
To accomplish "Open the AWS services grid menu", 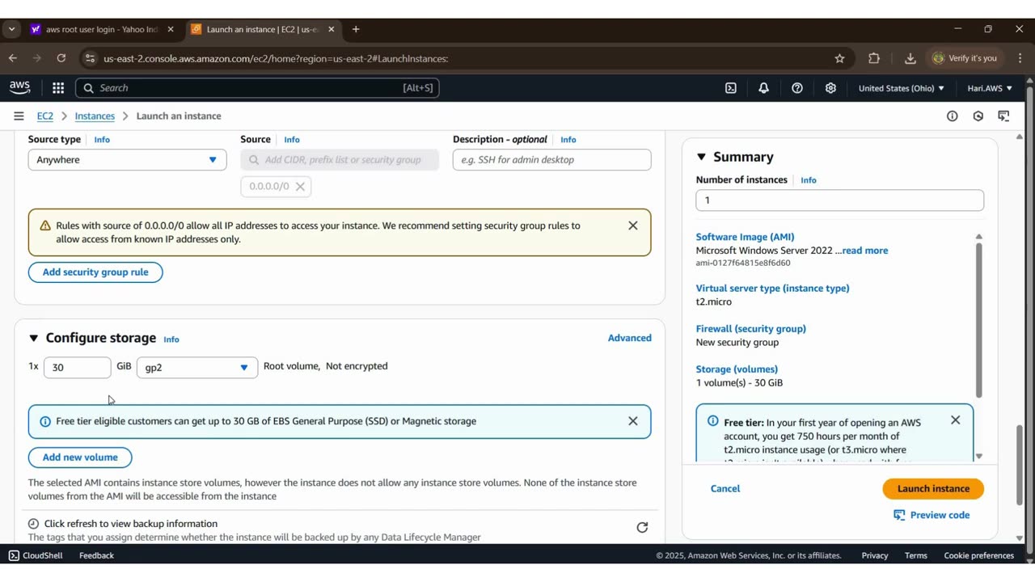I will tap(58, 88).
